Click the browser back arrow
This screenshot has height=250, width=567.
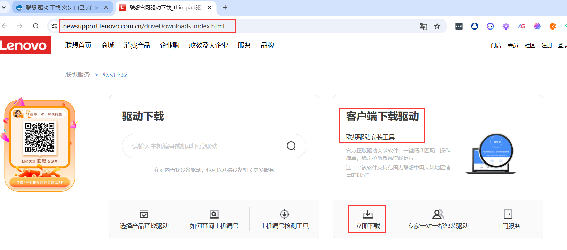5,26
